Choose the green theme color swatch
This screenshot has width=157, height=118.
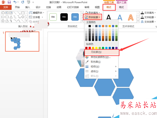click(x=116, y=26)
